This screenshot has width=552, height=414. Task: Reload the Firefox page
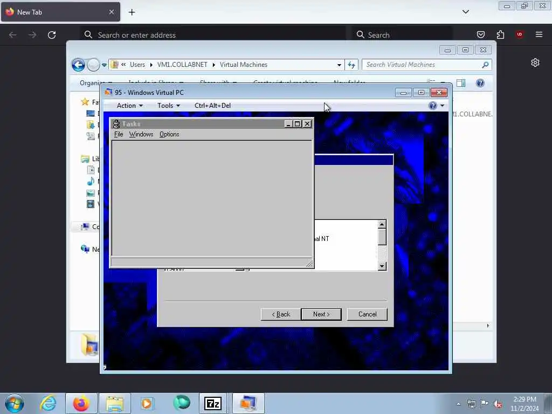click(52, 35)
